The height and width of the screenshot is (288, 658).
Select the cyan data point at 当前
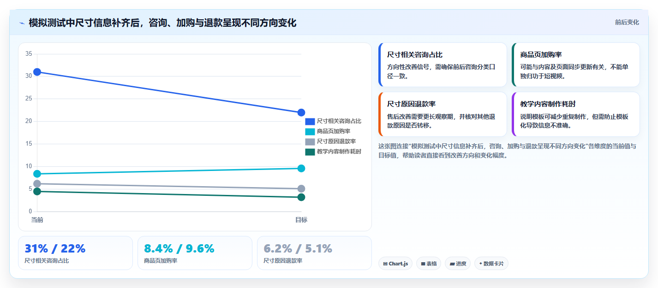37,174
